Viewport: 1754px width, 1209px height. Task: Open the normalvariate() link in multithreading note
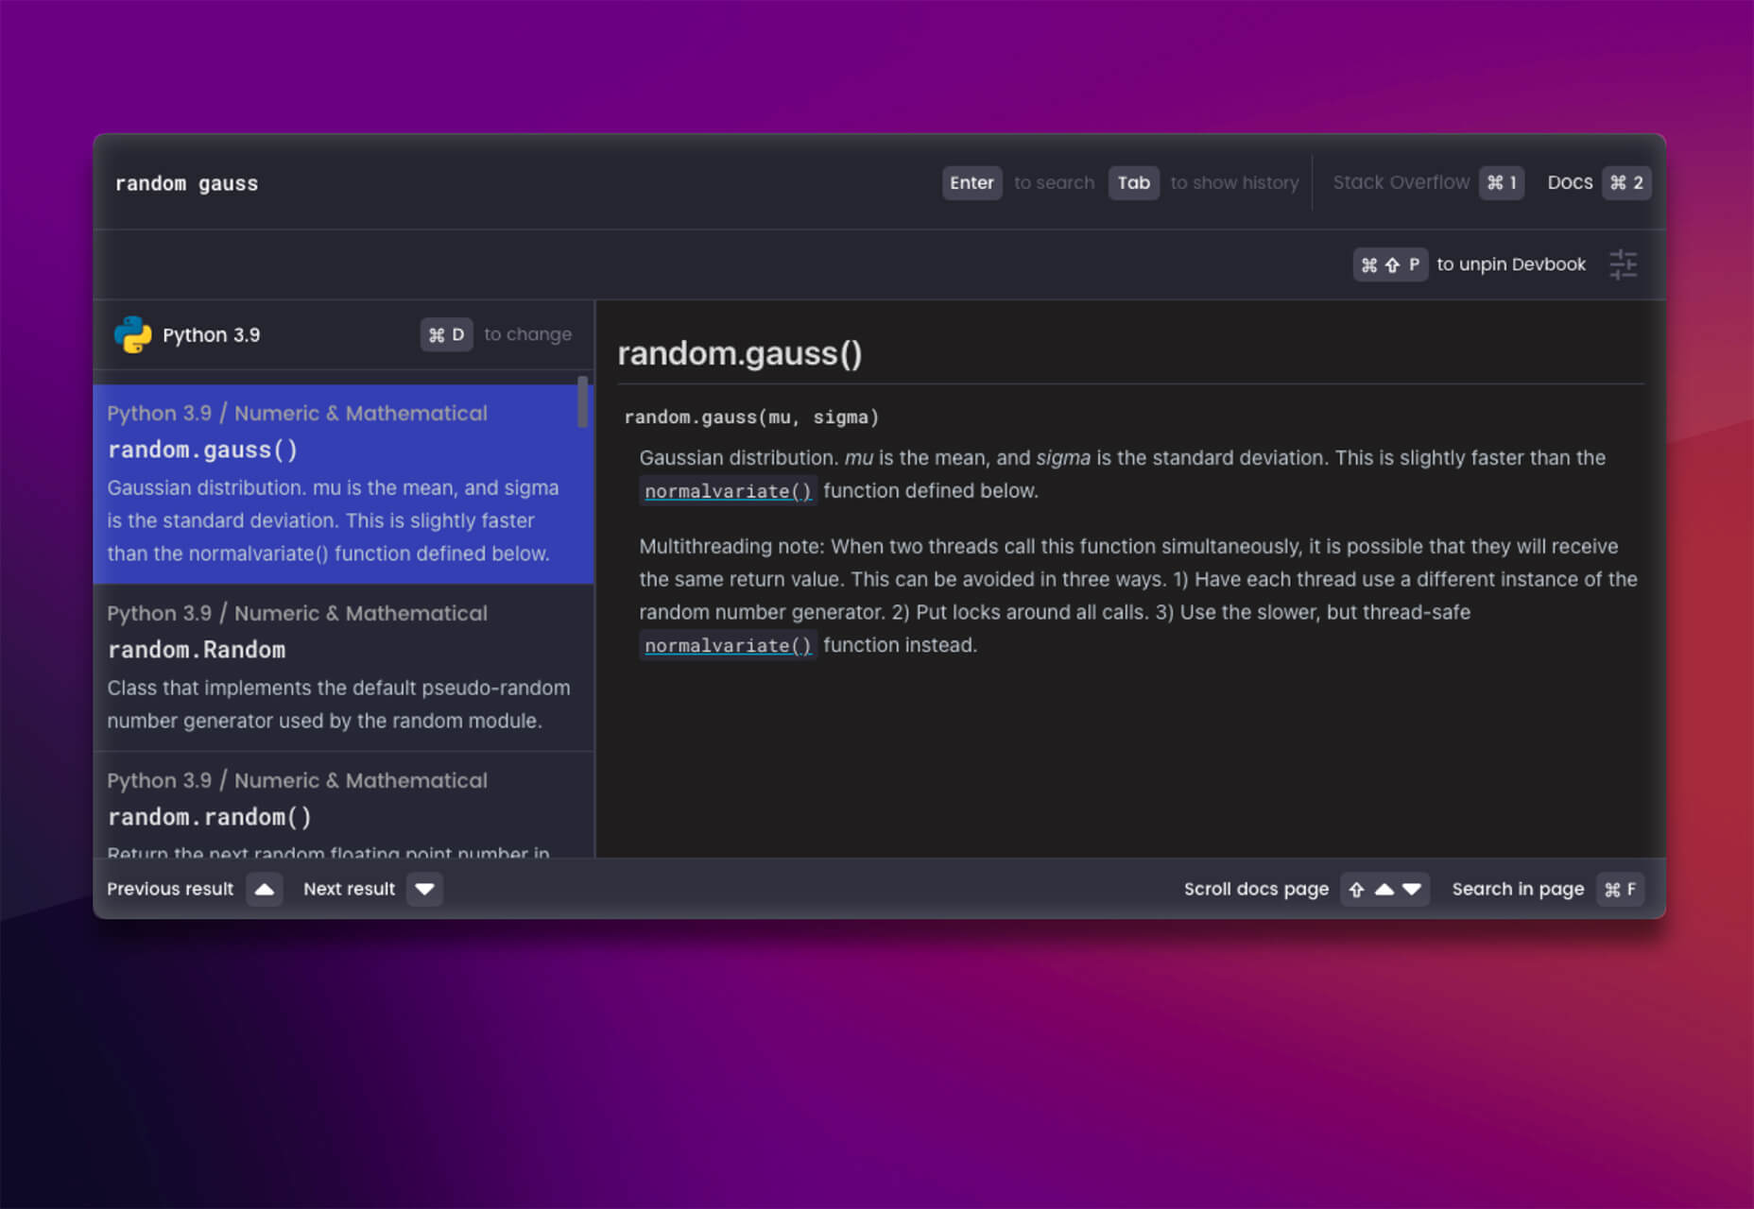[727, 646]
